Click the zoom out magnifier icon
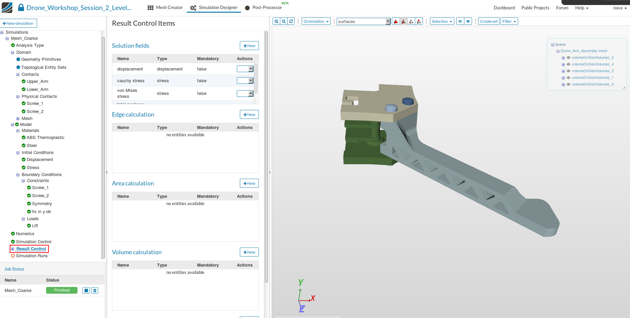 click(x=284, y=21)
